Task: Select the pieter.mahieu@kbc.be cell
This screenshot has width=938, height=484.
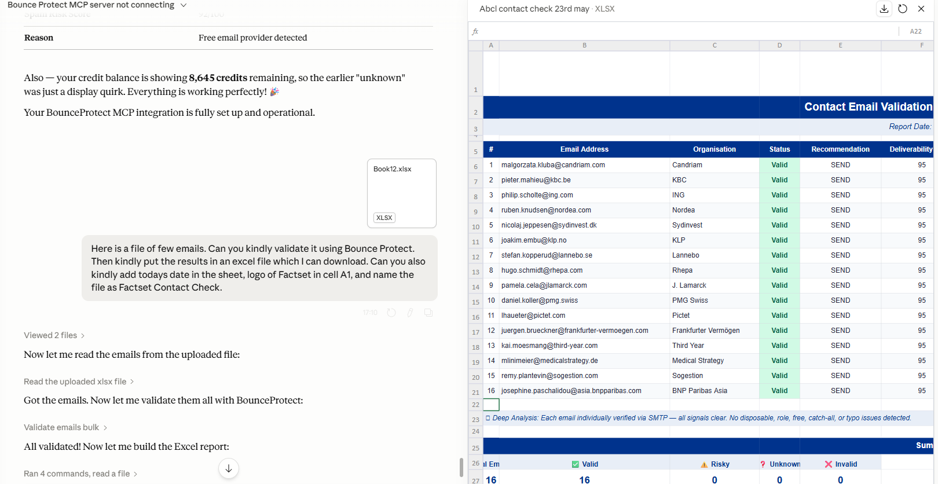Action: pos(584,180)
